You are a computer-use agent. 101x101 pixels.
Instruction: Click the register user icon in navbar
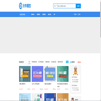(x=78, y=14)
